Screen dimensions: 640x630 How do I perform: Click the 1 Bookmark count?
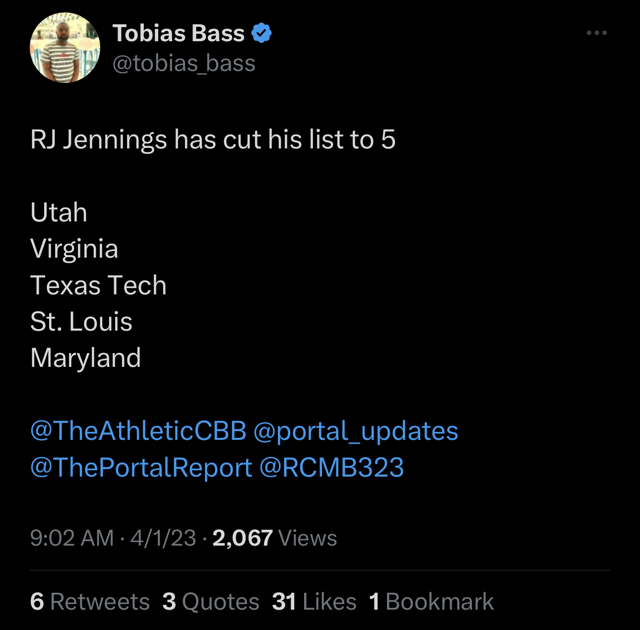click(x=431, y=602)
